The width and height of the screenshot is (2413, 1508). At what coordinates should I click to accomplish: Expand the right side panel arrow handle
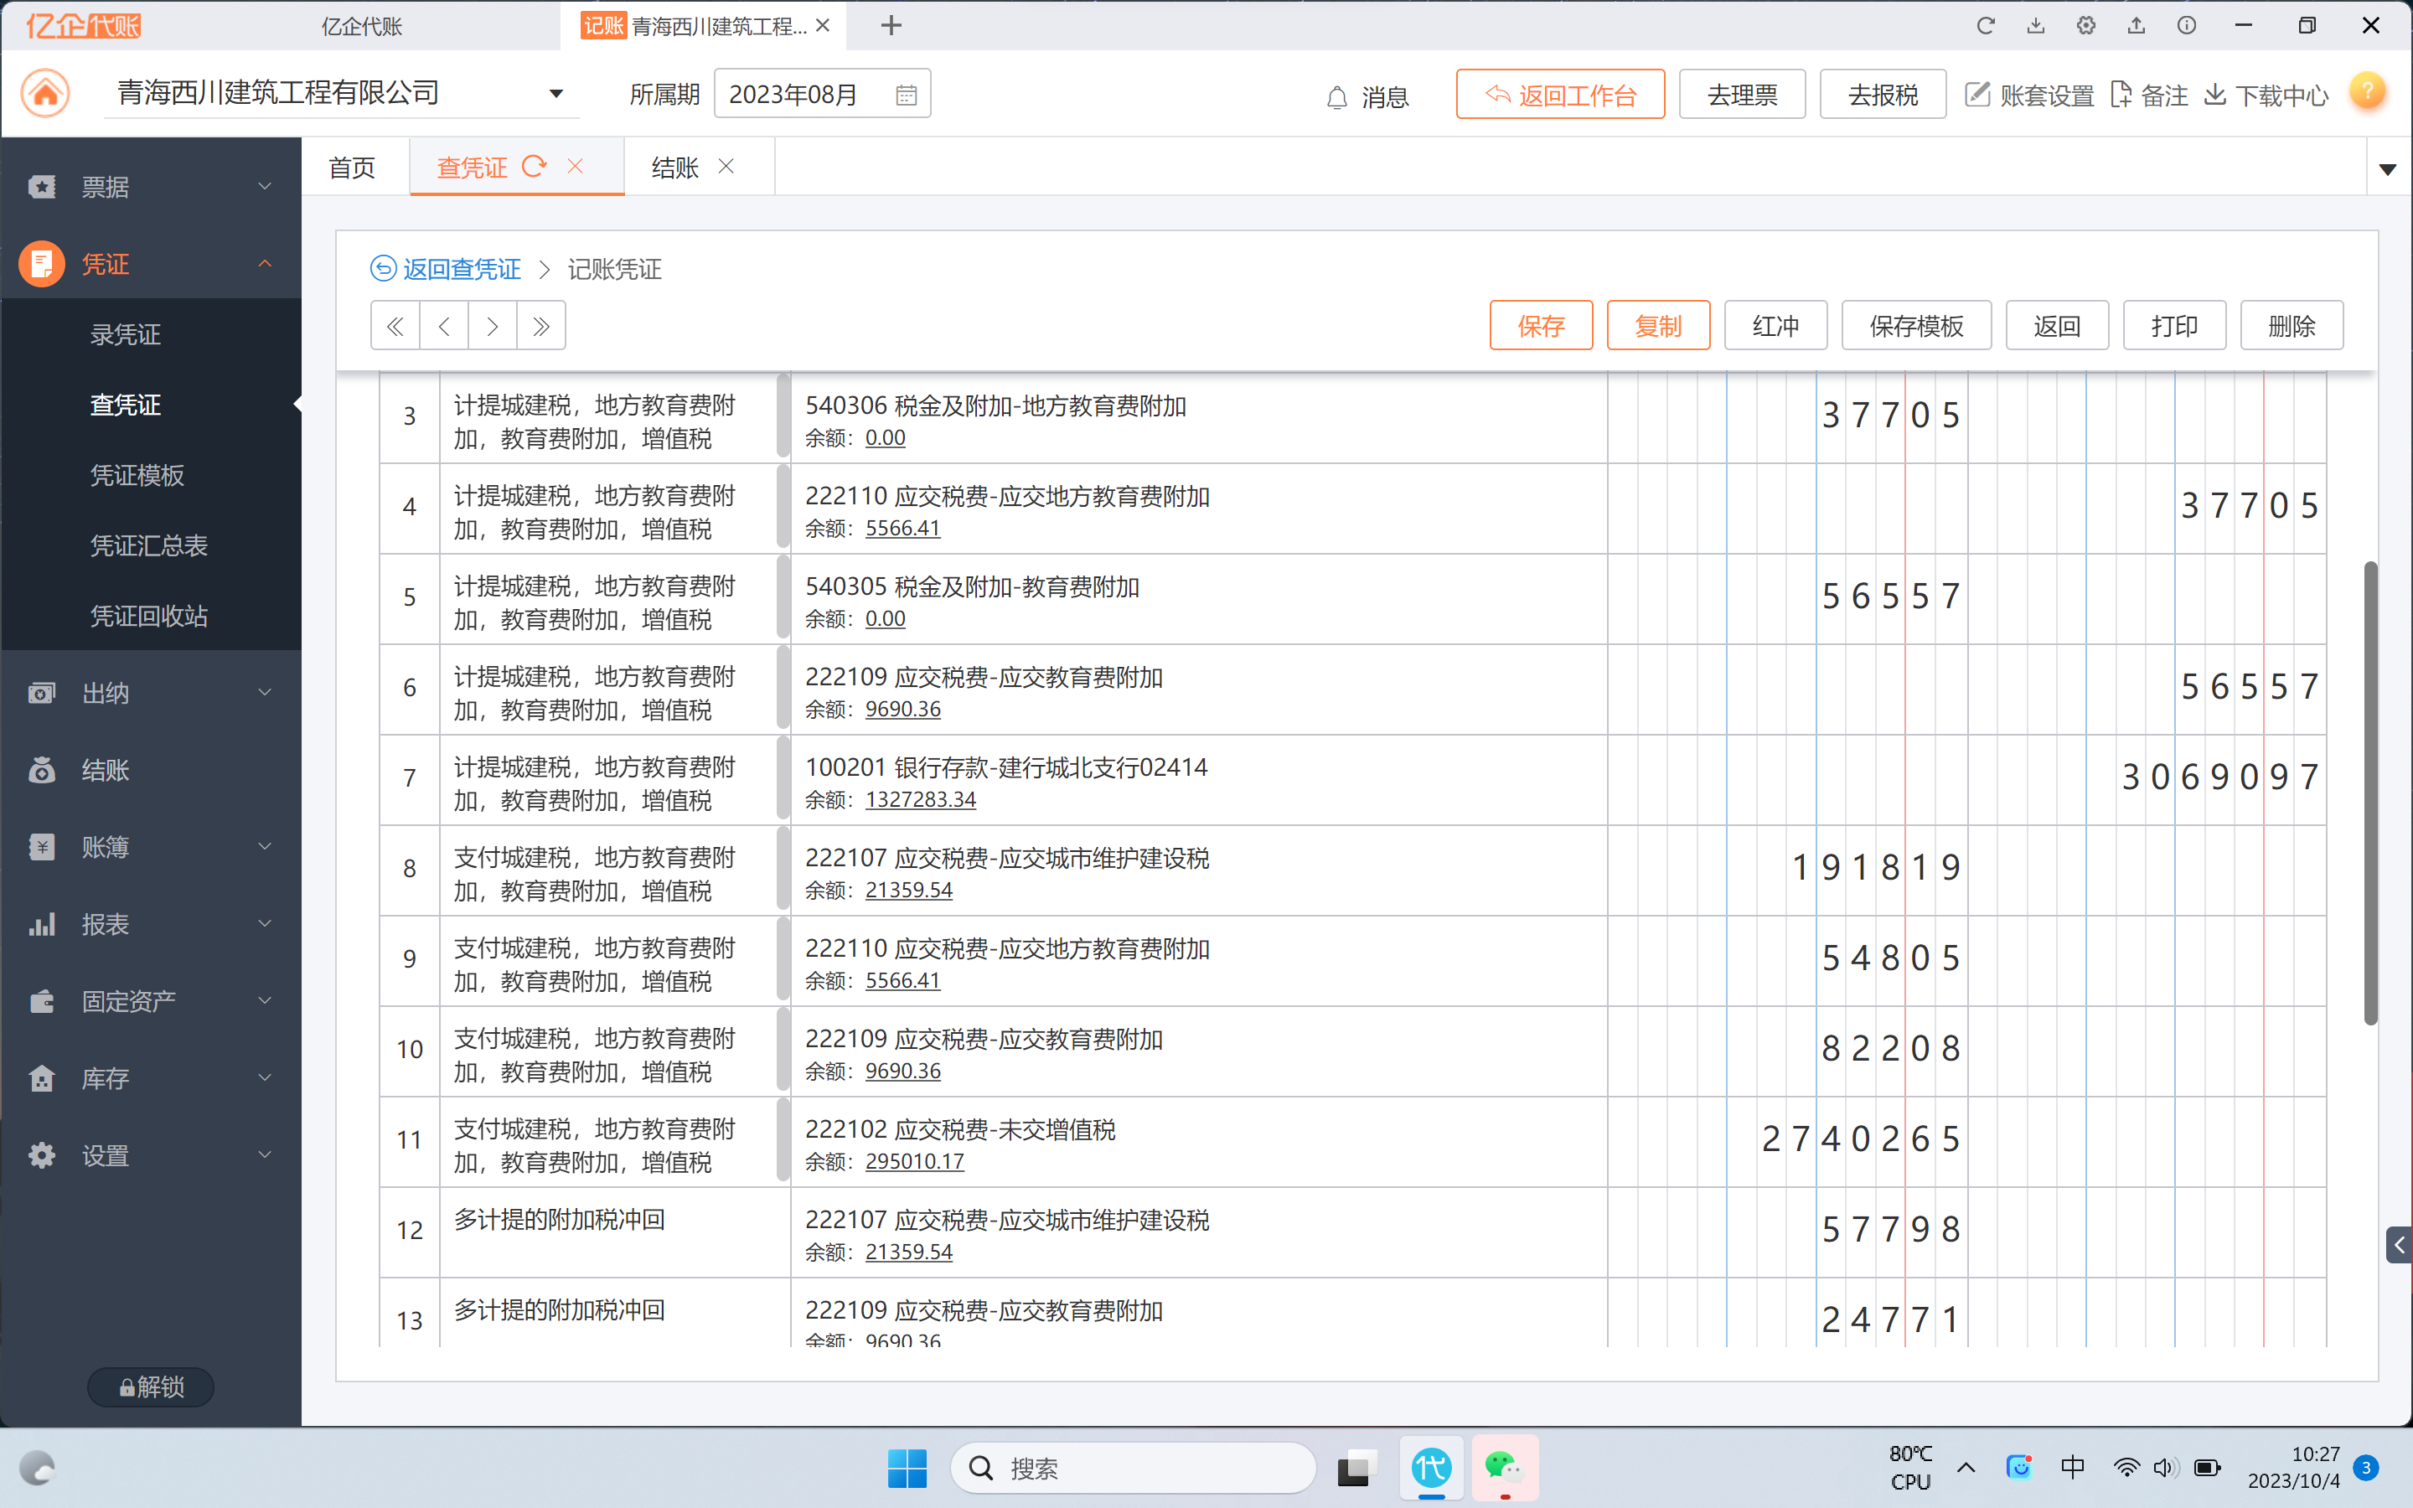point(2399,1245)
